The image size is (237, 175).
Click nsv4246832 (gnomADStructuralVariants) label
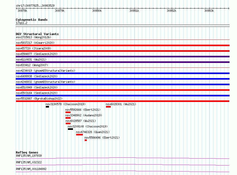coord(46,82)
